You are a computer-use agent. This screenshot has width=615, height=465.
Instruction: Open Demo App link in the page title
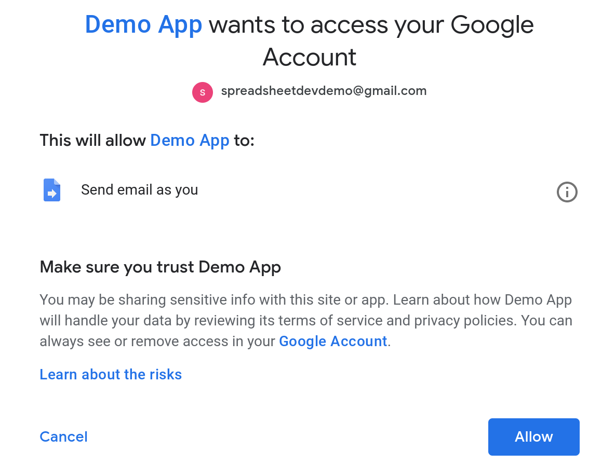(x=143, y=25)
